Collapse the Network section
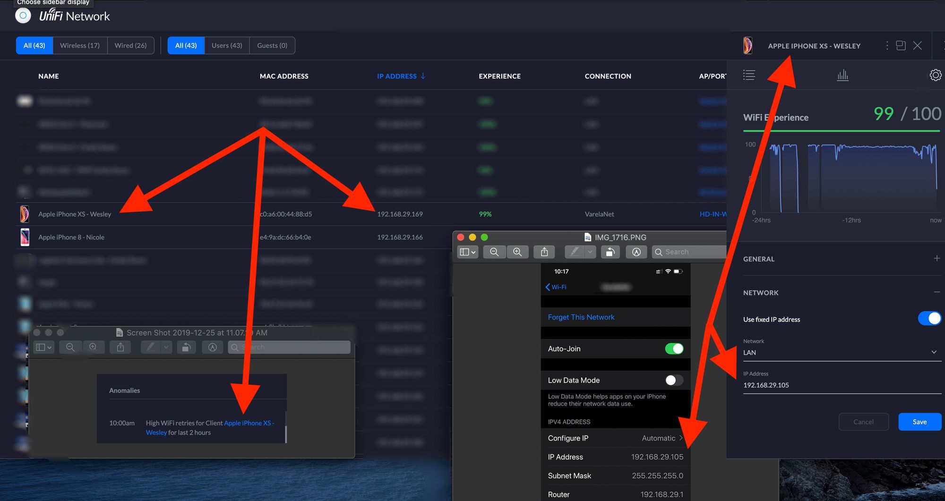Viewport: 945px width, 501px height. coord(936,292)
